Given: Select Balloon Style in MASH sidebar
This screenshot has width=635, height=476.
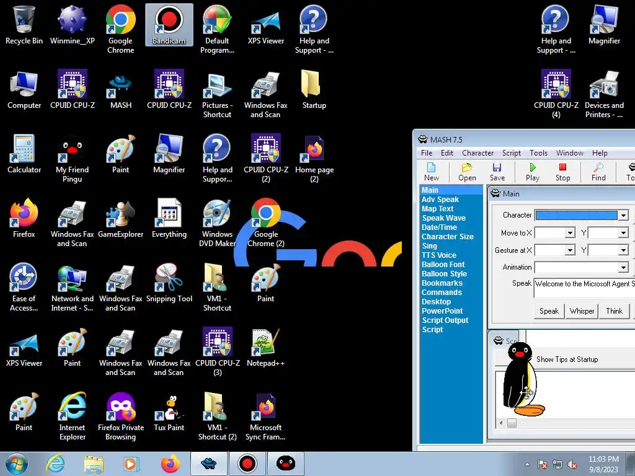Looking at the screenshot, I should point(444,273).
